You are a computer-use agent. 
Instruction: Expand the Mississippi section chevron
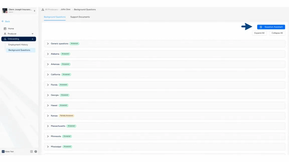48,146
